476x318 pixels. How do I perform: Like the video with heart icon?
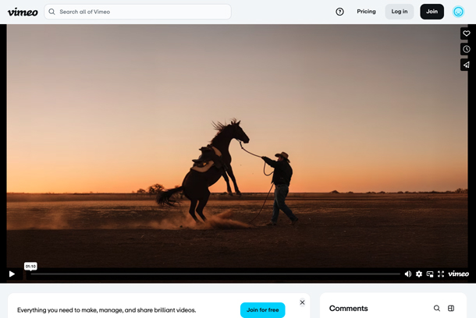click(467, 34)
